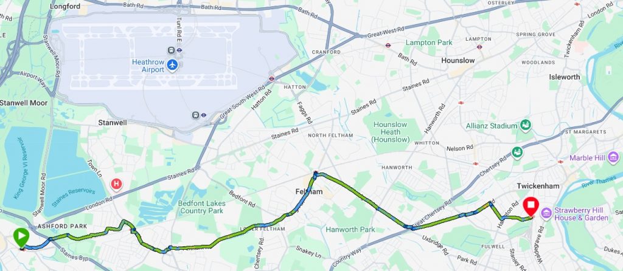Screen dimensions: 623x271
Task: Click the route waypoint near Great Chertsey Rd
Action: tap(408, 227)
